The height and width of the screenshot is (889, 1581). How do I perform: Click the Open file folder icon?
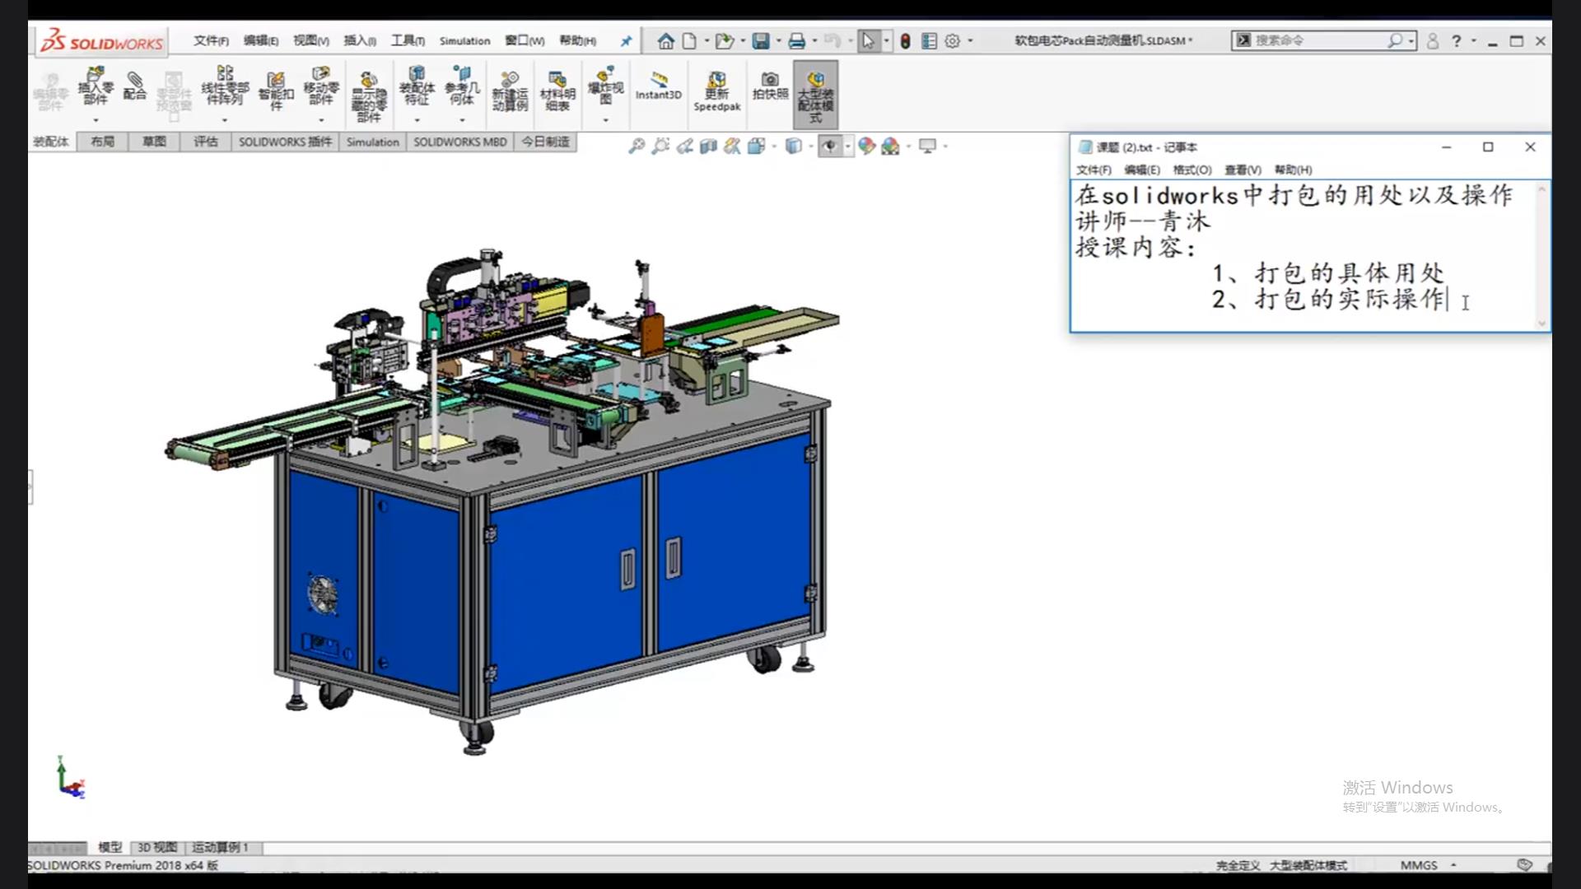[724, 40]
